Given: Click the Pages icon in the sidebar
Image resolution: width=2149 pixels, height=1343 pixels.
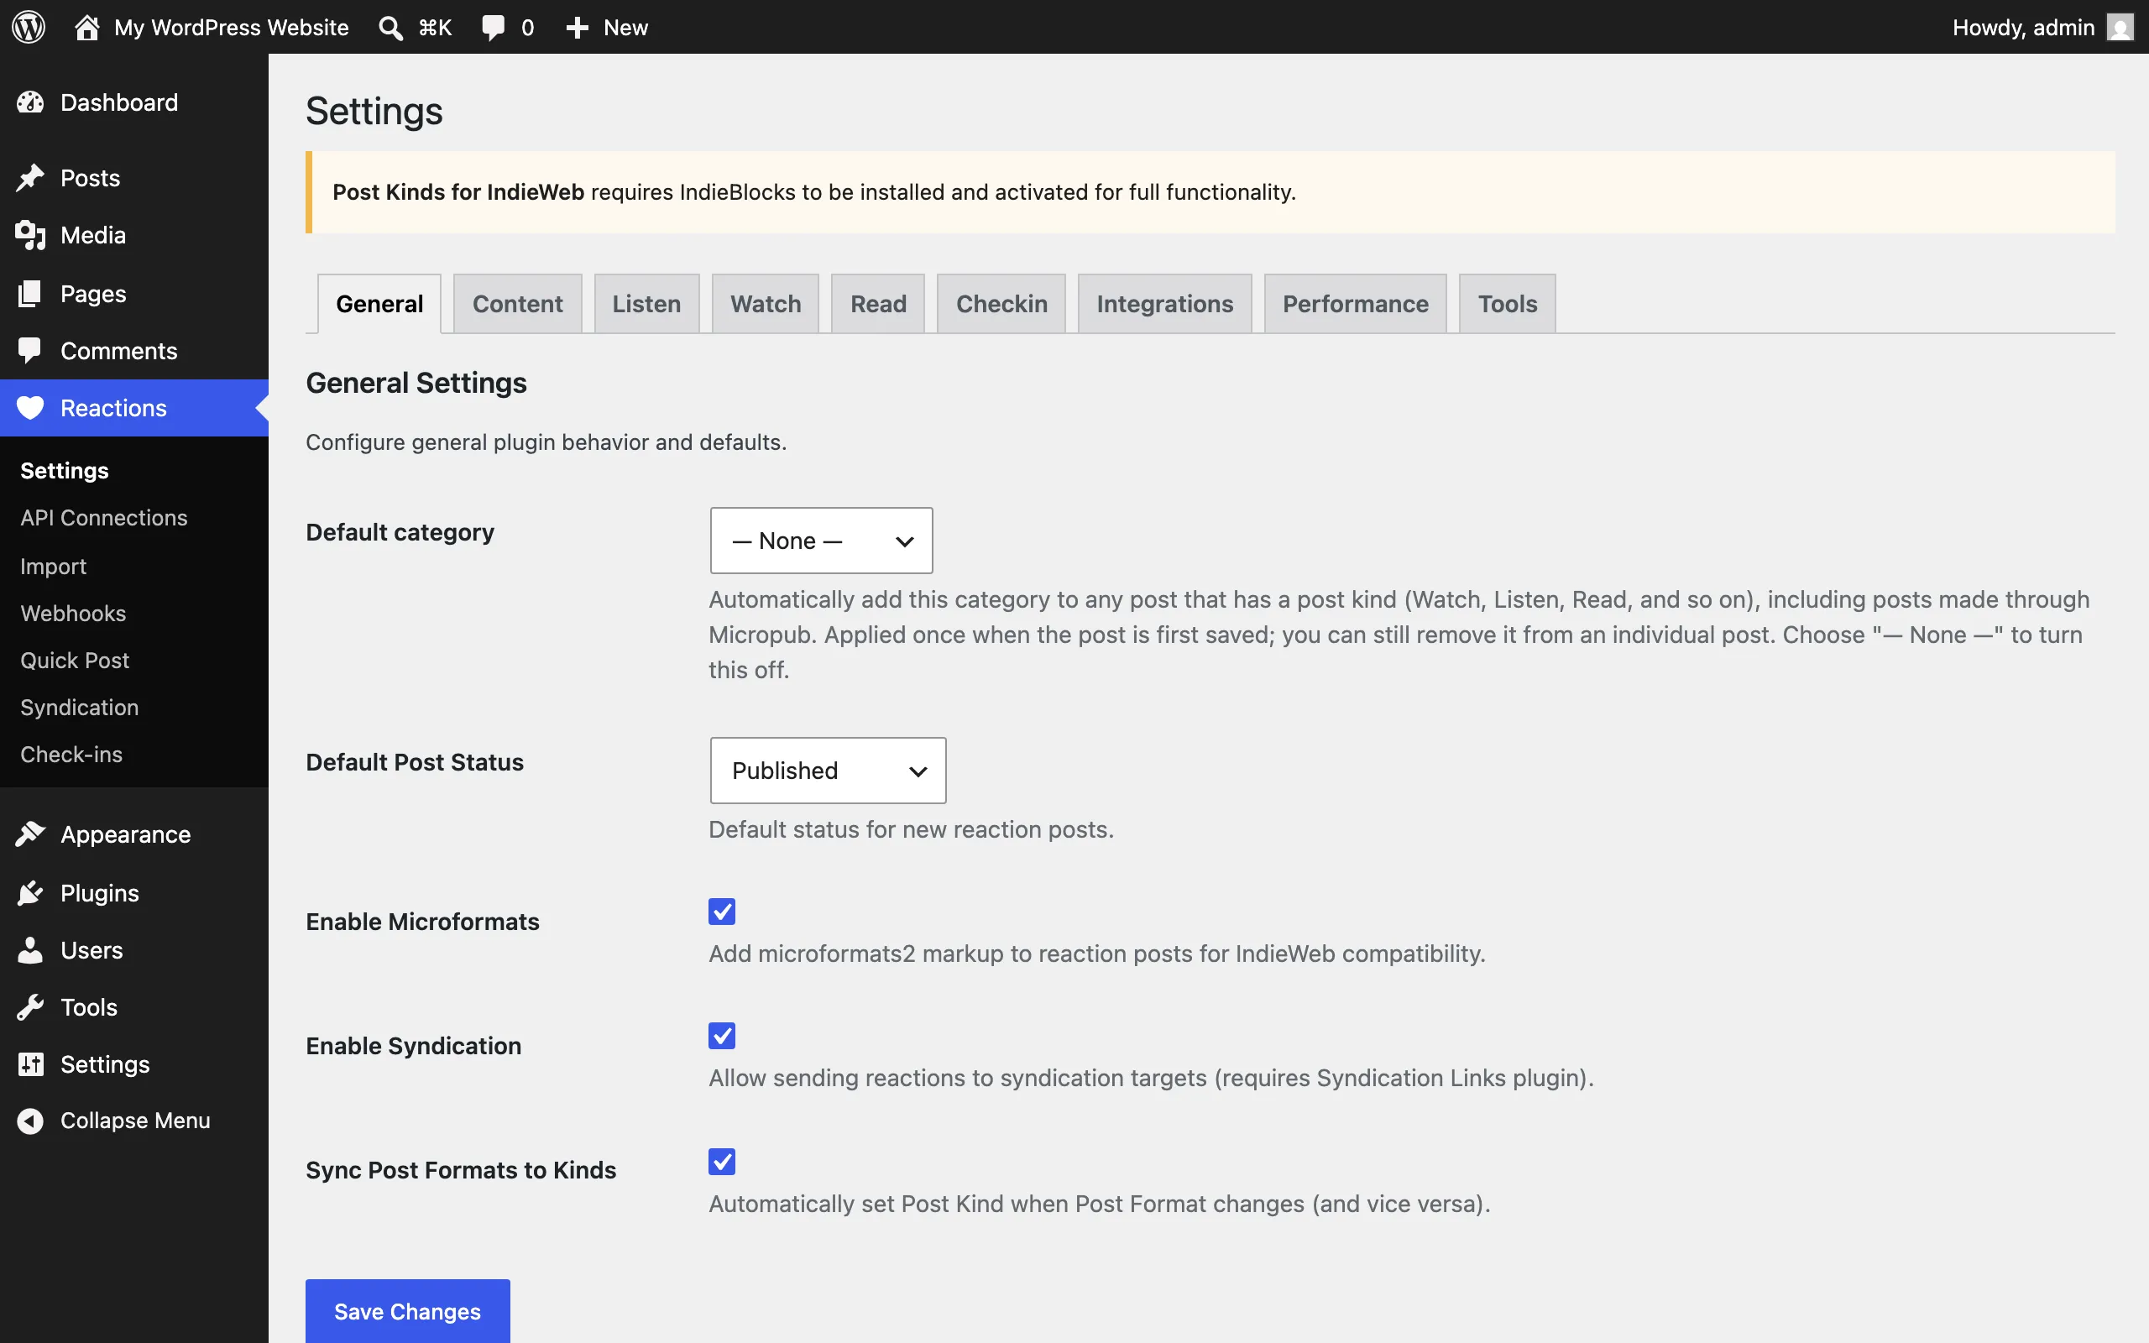Looking at the screenshot, I should [x=30, y=293].
